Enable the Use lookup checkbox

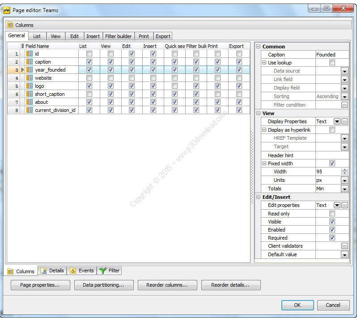(x=332, y=63)
